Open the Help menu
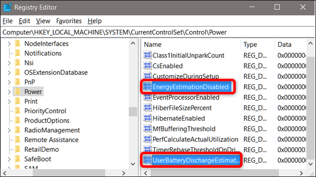This screenshot has width=316, height=177. 94,21
